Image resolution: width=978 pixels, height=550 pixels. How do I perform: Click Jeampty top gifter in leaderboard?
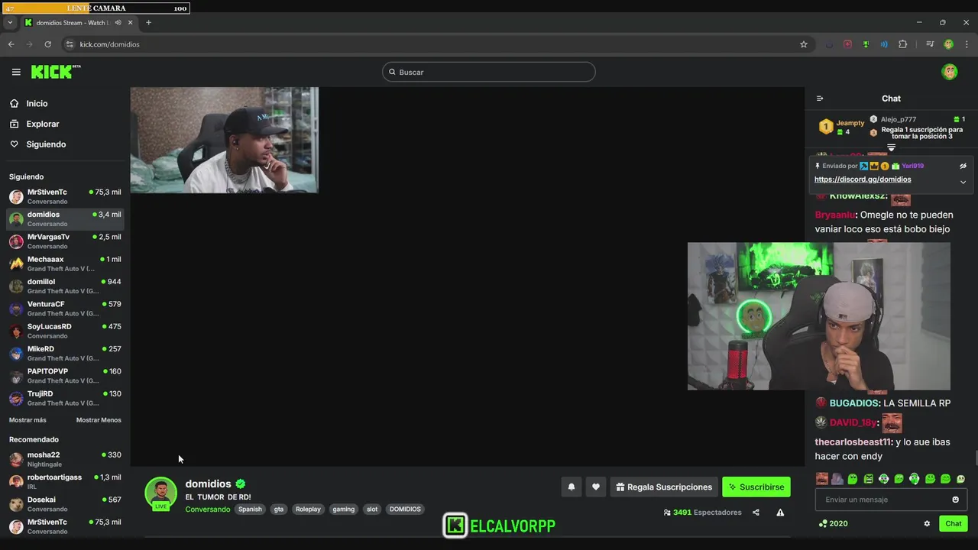[842, 127]
